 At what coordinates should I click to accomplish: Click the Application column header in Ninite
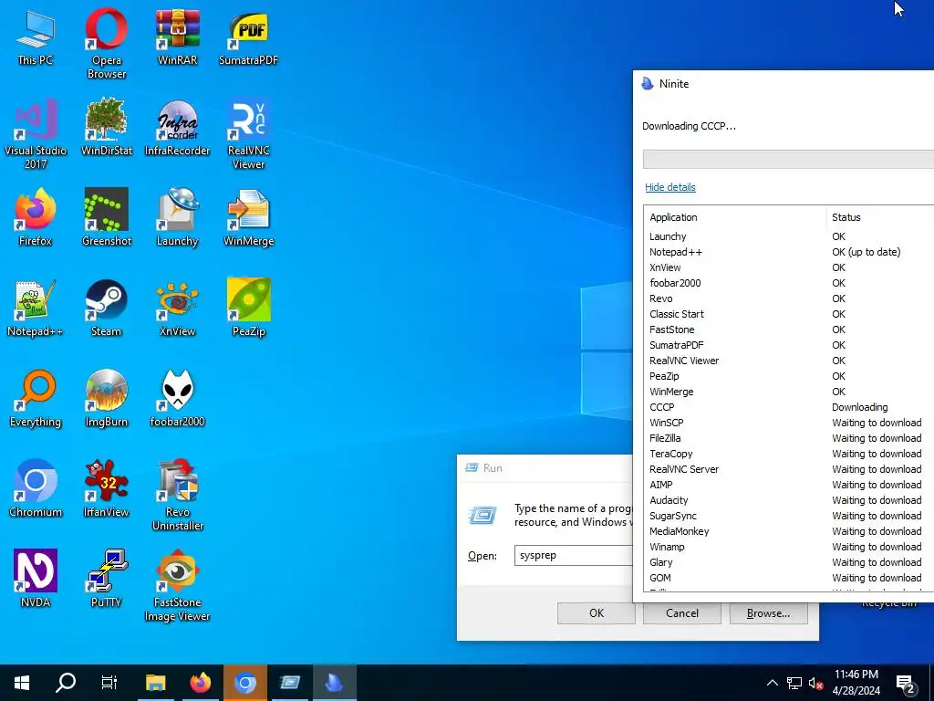[x=734, y=217]
